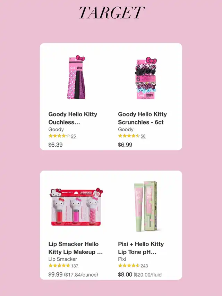
Task: View the 137 reviews for Lip Smacker
Action: pyautogui.click(x=75, y=266)
